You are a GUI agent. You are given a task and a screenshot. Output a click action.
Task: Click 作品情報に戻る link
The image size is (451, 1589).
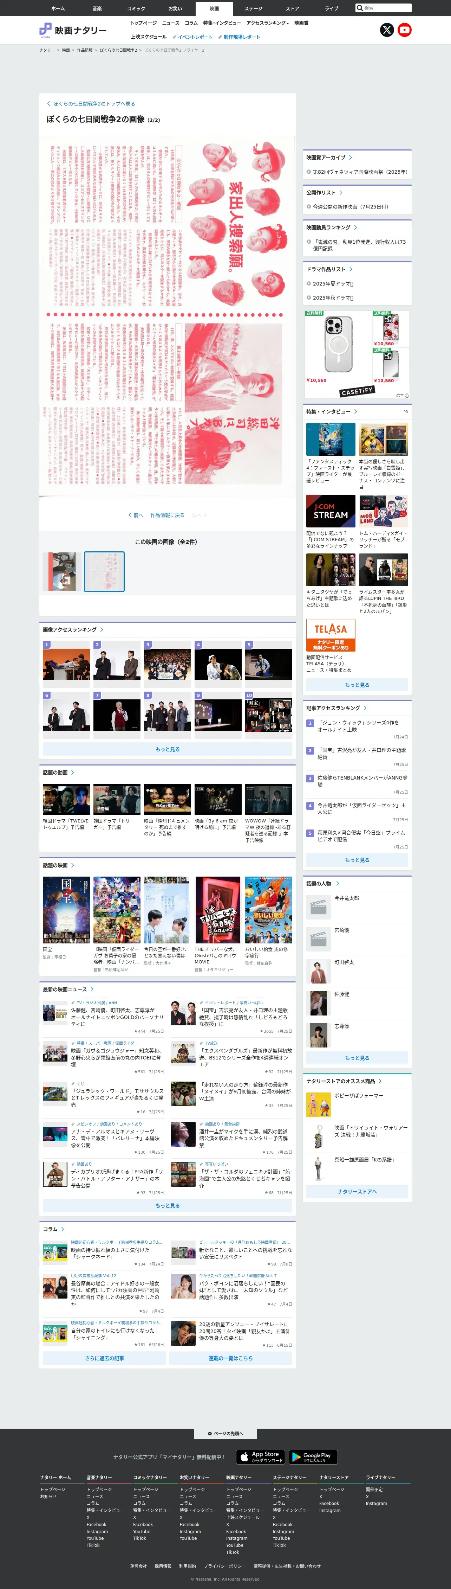click(167, 515)
